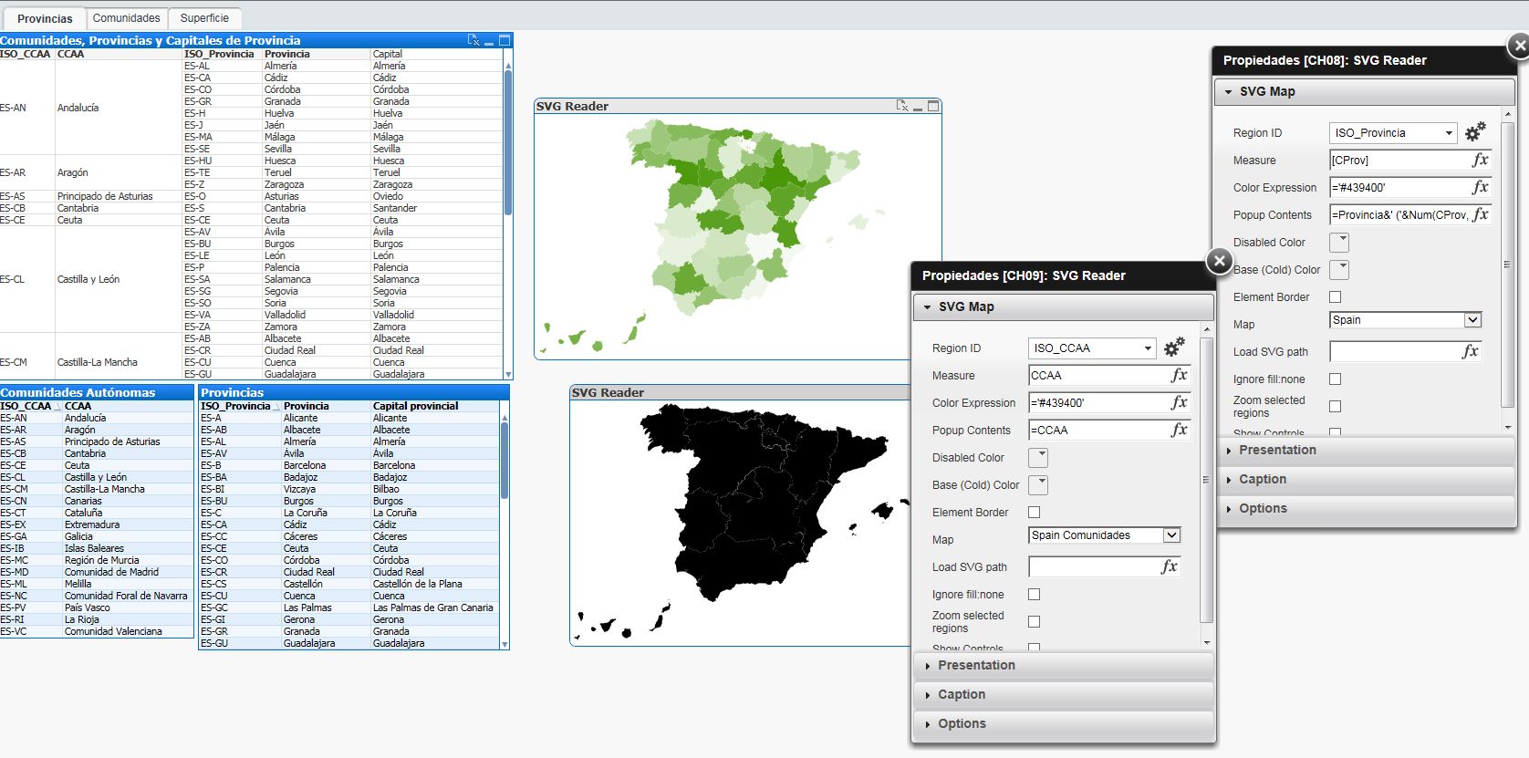
Task: Open Region ID gear settings in CH08 panel
Action: (1475, 132)
